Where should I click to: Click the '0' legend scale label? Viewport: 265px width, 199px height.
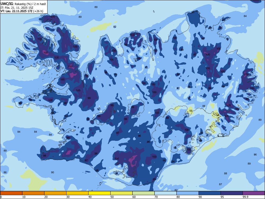point(1,197)
